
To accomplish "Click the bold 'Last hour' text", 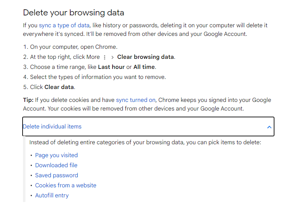I will [111, 67].
